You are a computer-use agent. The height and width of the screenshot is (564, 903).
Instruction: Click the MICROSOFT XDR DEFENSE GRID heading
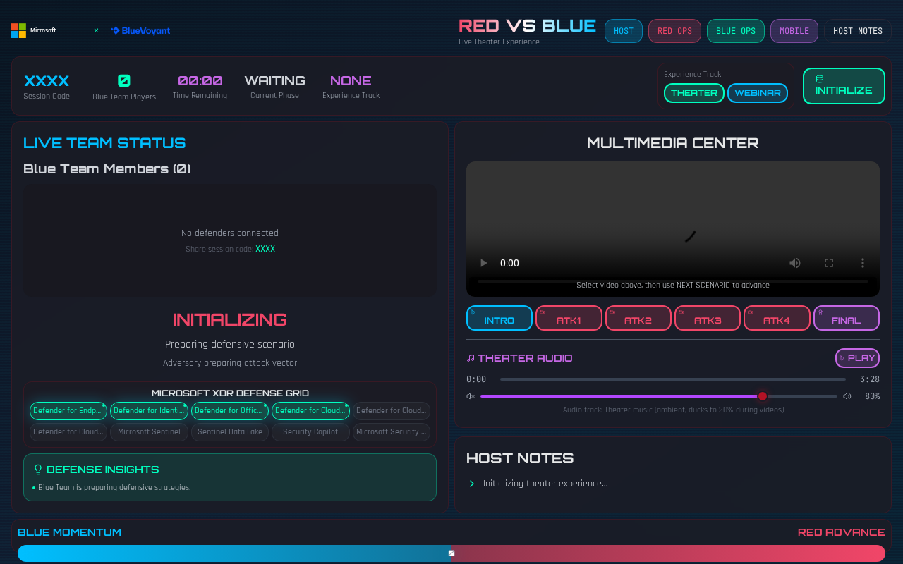point(230,393)
